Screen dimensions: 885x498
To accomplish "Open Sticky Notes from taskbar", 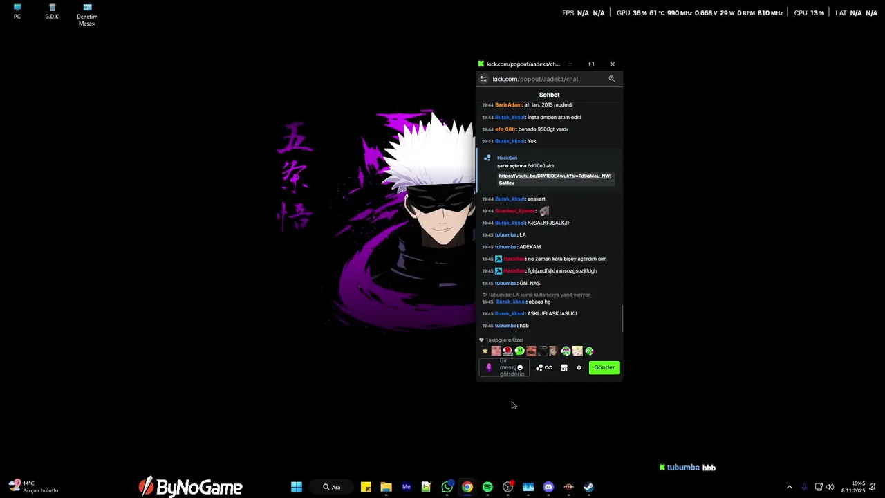I will pos(366,487).
